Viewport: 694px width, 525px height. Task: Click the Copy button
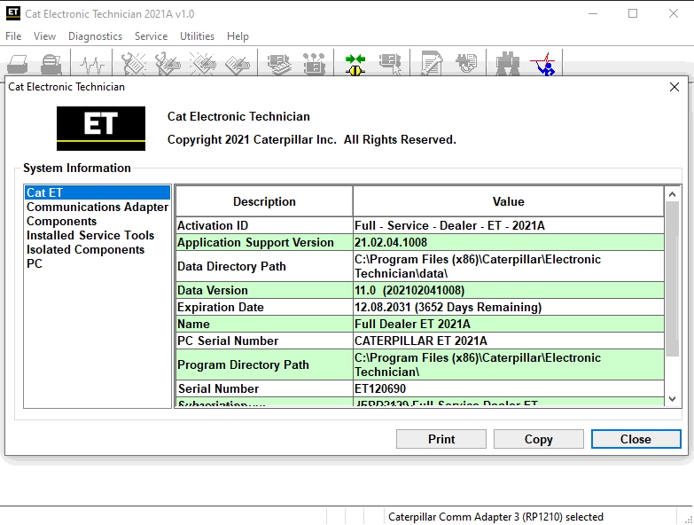[539, 439]
